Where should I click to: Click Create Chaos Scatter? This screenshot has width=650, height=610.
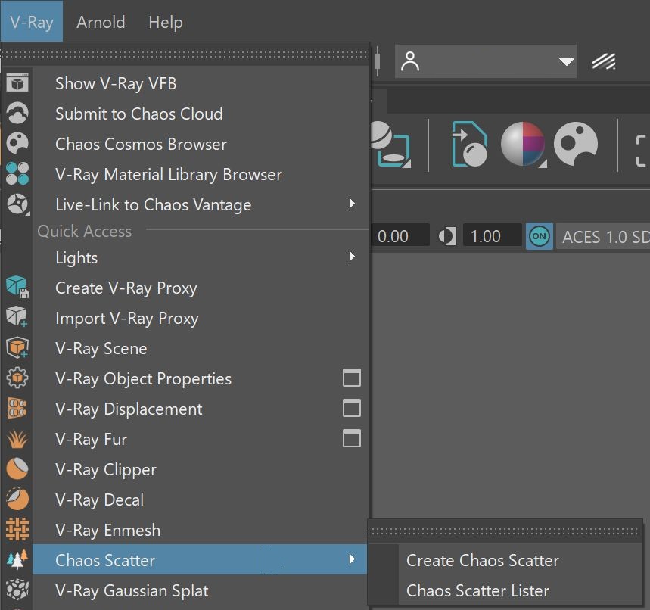click(505, 560)
